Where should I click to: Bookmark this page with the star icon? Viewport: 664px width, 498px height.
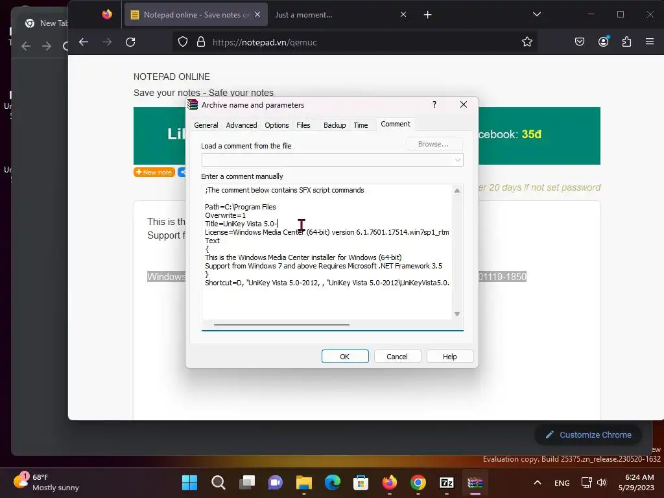coord(527,42)
